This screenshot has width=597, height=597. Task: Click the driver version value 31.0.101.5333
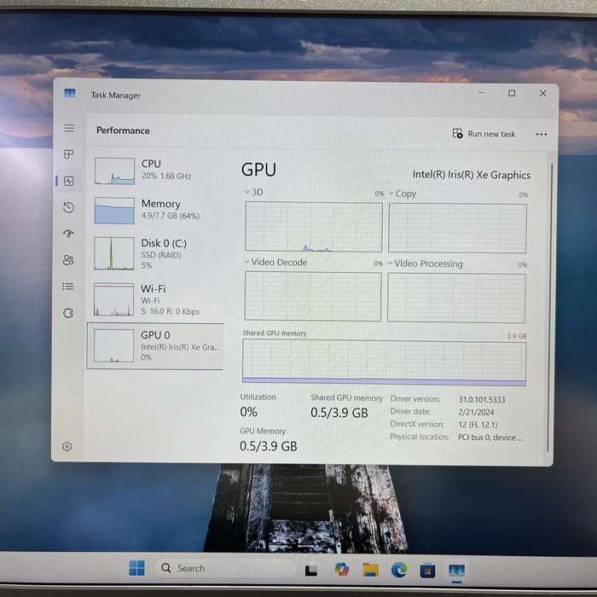[482, 399]
